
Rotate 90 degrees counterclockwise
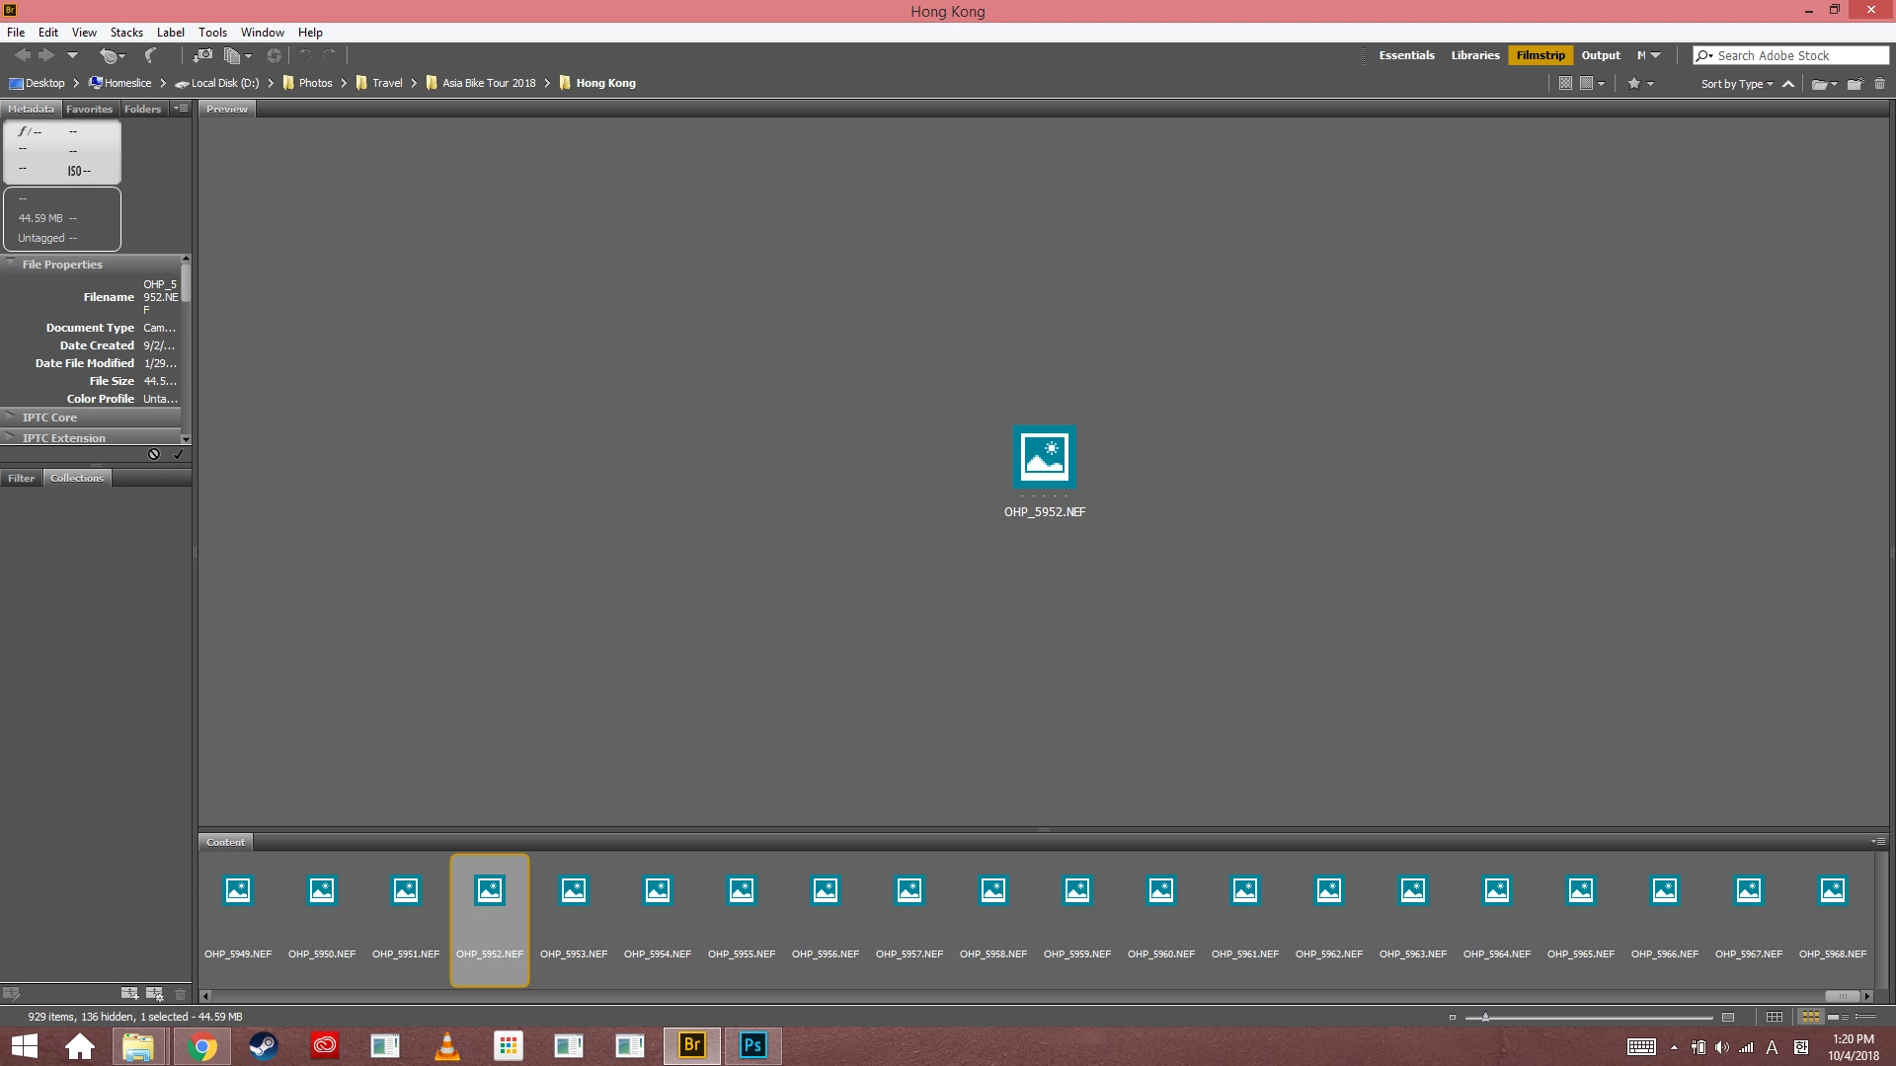pyautogui.click(x=306, y=55)
